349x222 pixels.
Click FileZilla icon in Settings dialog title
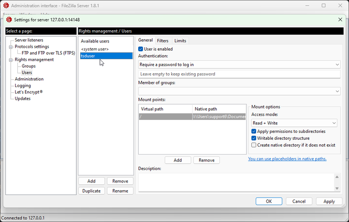(x=9, y=20)
